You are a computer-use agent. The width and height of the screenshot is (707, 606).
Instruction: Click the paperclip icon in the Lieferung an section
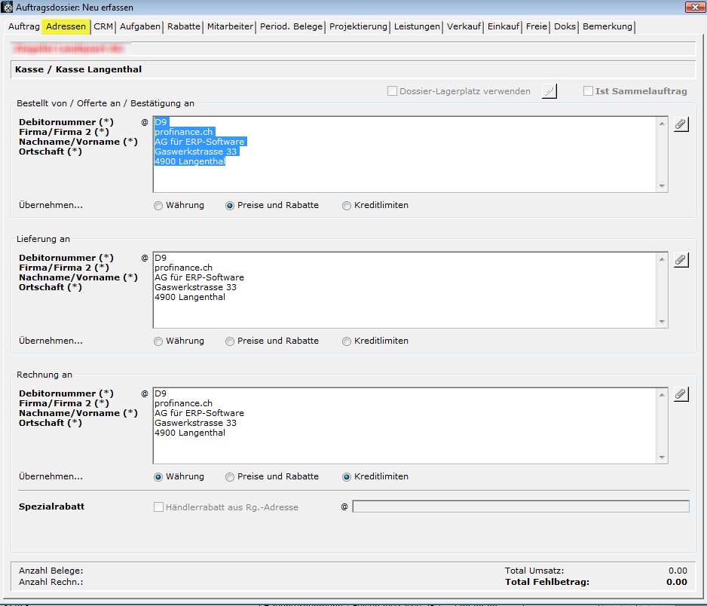point(681,260)
